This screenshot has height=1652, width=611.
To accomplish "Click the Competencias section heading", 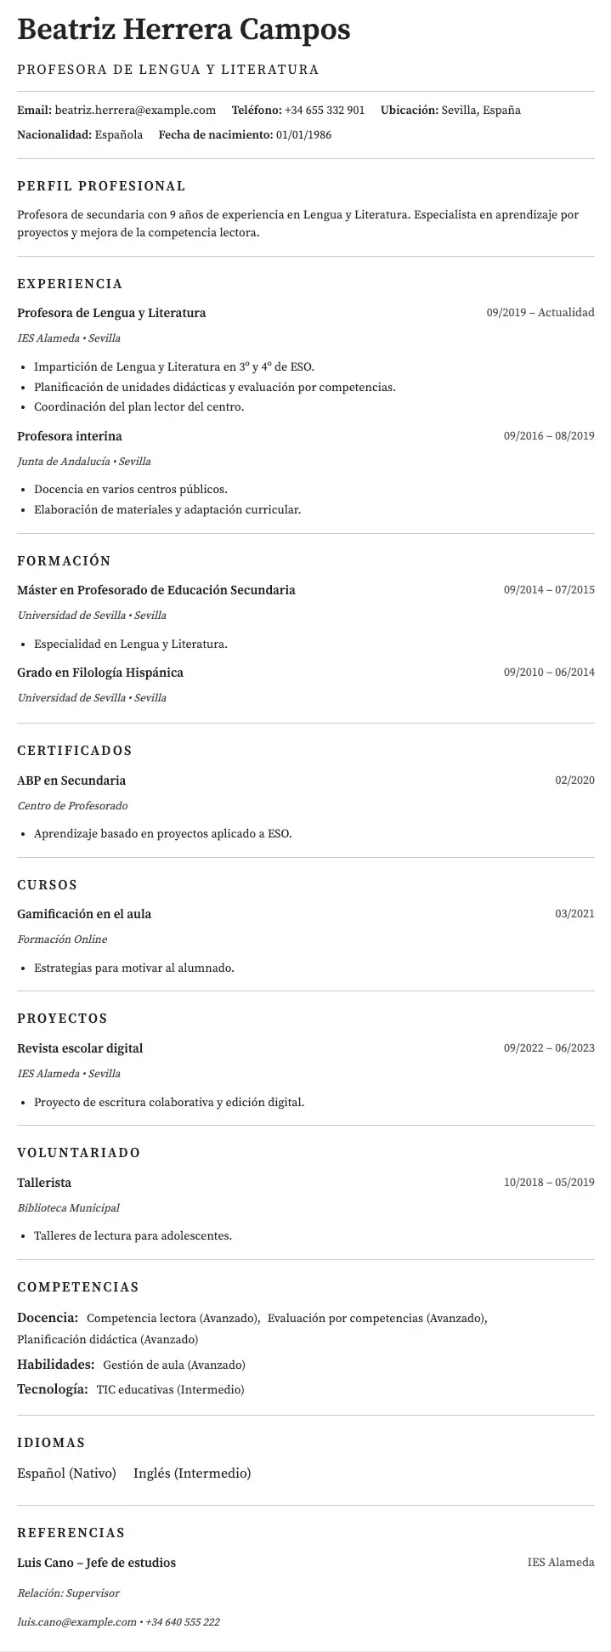I will pos(78,1287).
